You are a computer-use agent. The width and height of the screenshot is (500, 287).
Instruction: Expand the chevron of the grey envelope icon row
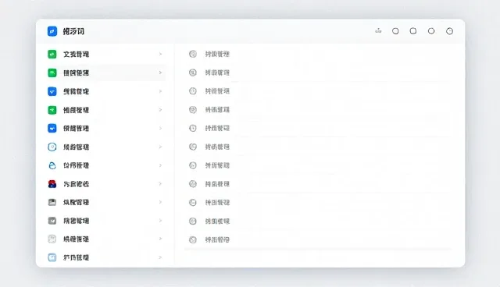pyautogui.click(x=160, y=221)
